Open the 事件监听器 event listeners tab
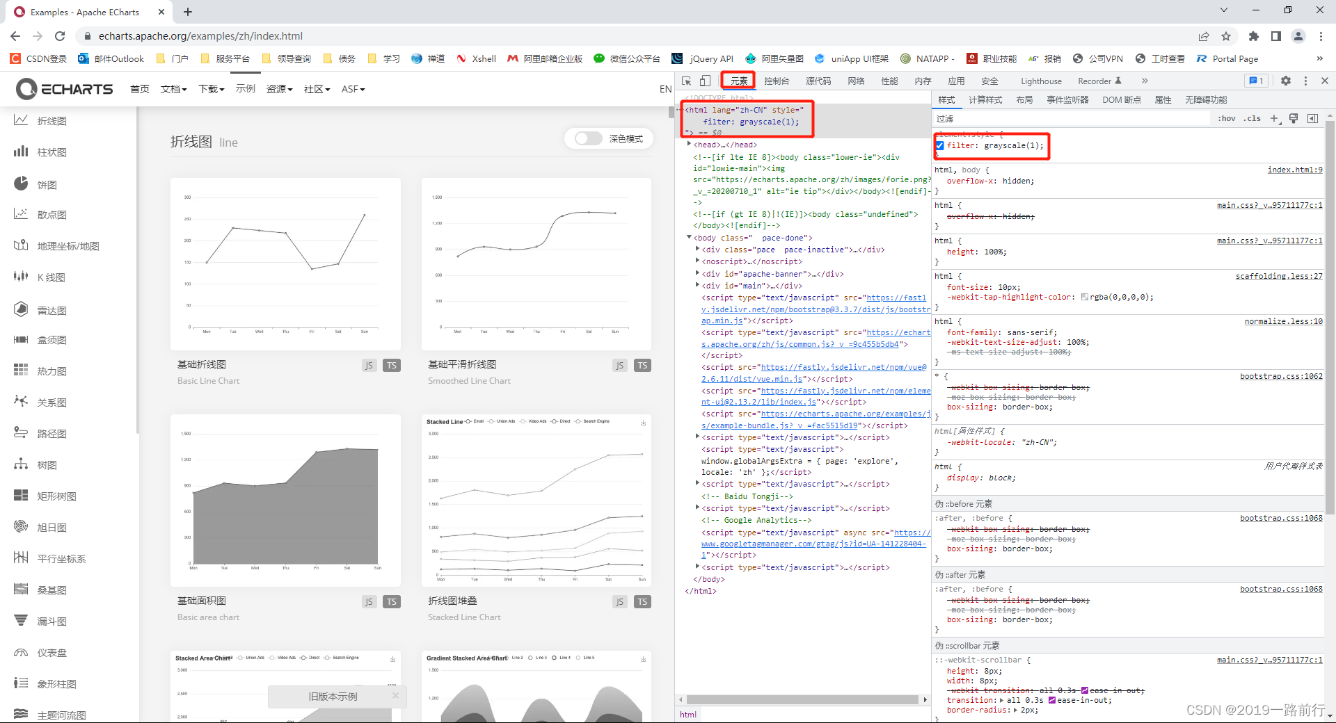This screenshot has width=1336, height=723. coord(1067,99)
